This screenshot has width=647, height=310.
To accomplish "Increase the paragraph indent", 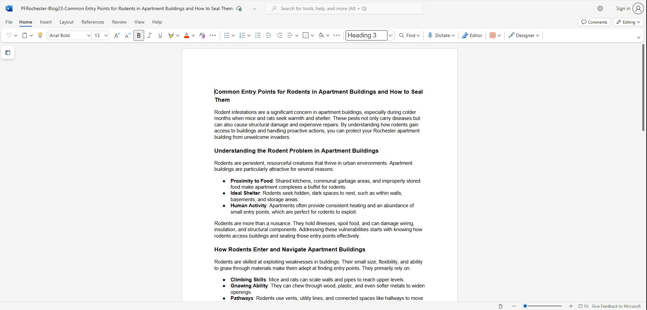I will tap(279, 35).
